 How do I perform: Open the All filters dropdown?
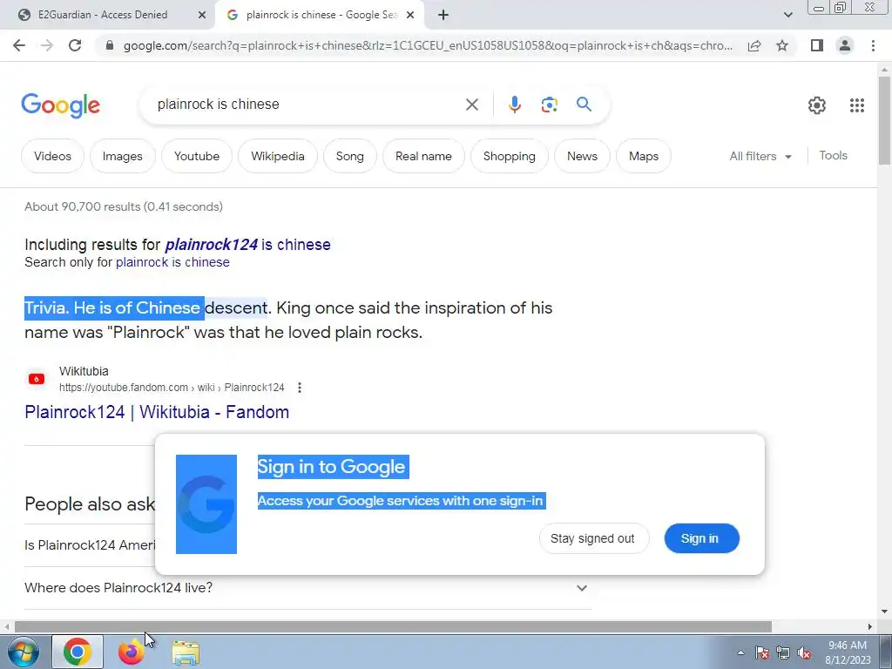point(760,156)
